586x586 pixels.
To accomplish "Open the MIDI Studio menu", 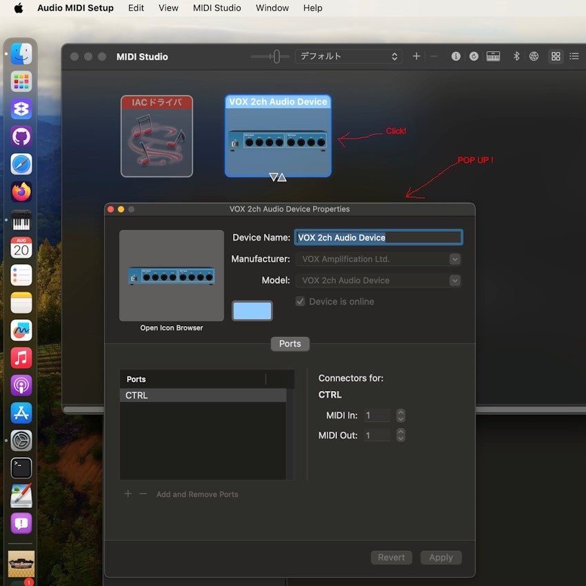I will tap(217, 8).
